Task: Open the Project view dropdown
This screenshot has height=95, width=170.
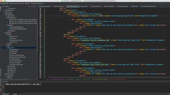Action: (x=7, y=6)
